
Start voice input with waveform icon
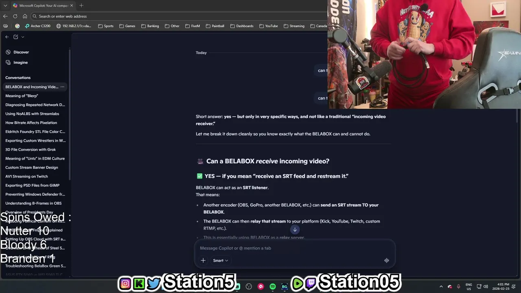(x=387, y=260)
